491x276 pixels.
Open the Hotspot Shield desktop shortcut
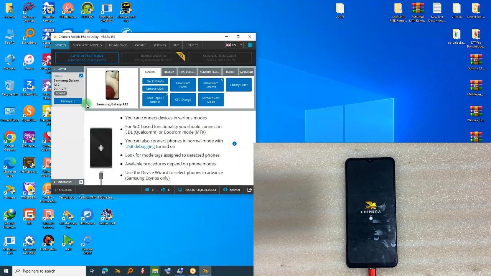click(x=87, y=245)
